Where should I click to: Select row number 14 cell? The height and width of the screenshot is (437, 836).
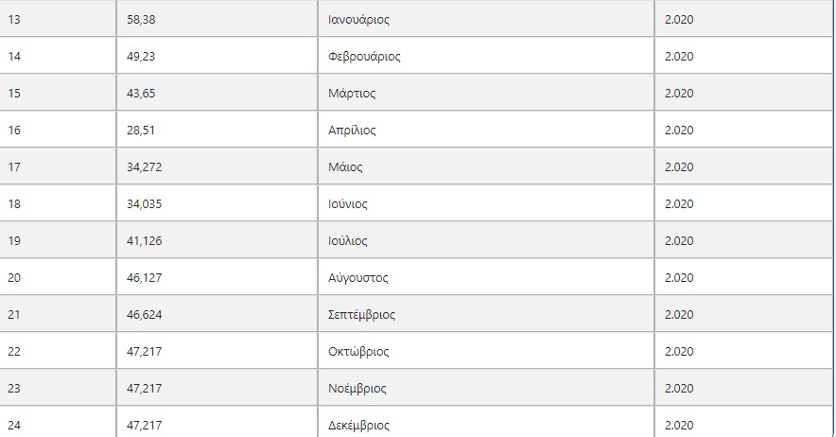click(x=58, y=56)
